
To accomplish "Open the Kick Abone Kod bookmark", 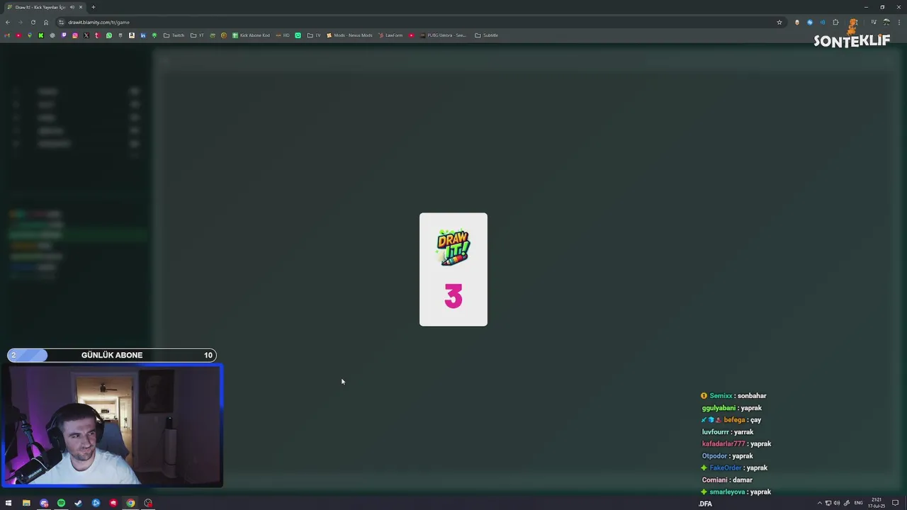I will point(252,35).
